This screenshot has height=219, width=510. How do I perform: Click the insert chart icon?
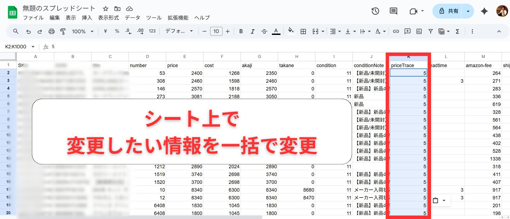(x=419, y=31)
